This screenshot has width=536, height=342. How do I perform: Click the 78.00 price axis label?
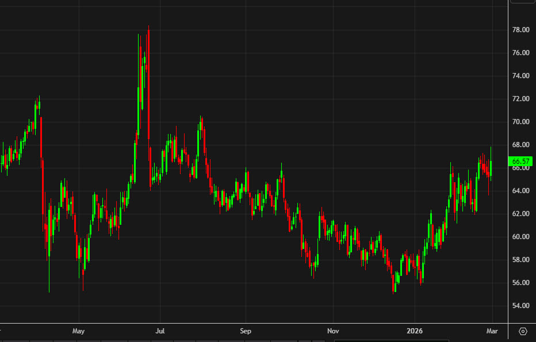(x=520, y=30)
